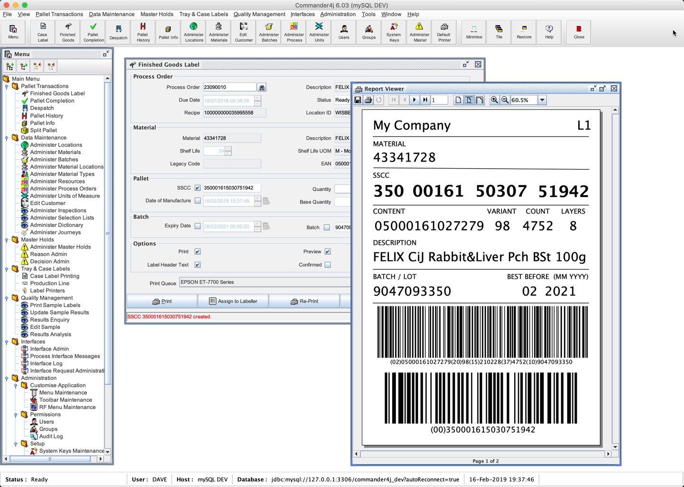The height and width of the screenshot is (487, 684).
Task: Click the Assign to Labeller button
Action: pos(233,301)
